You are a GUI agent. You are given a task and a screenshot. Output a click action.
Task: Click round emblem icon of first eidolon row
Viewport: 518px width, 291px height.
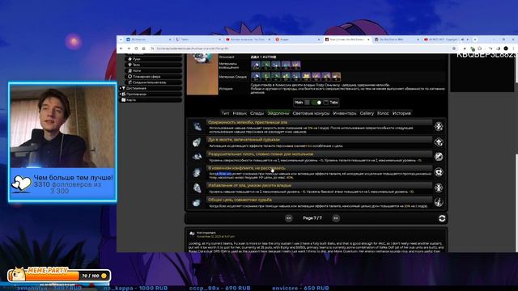(x=439, y=126)
